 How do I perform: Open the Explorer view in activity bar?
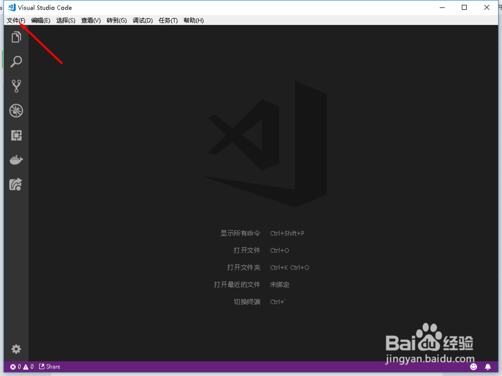17,37
